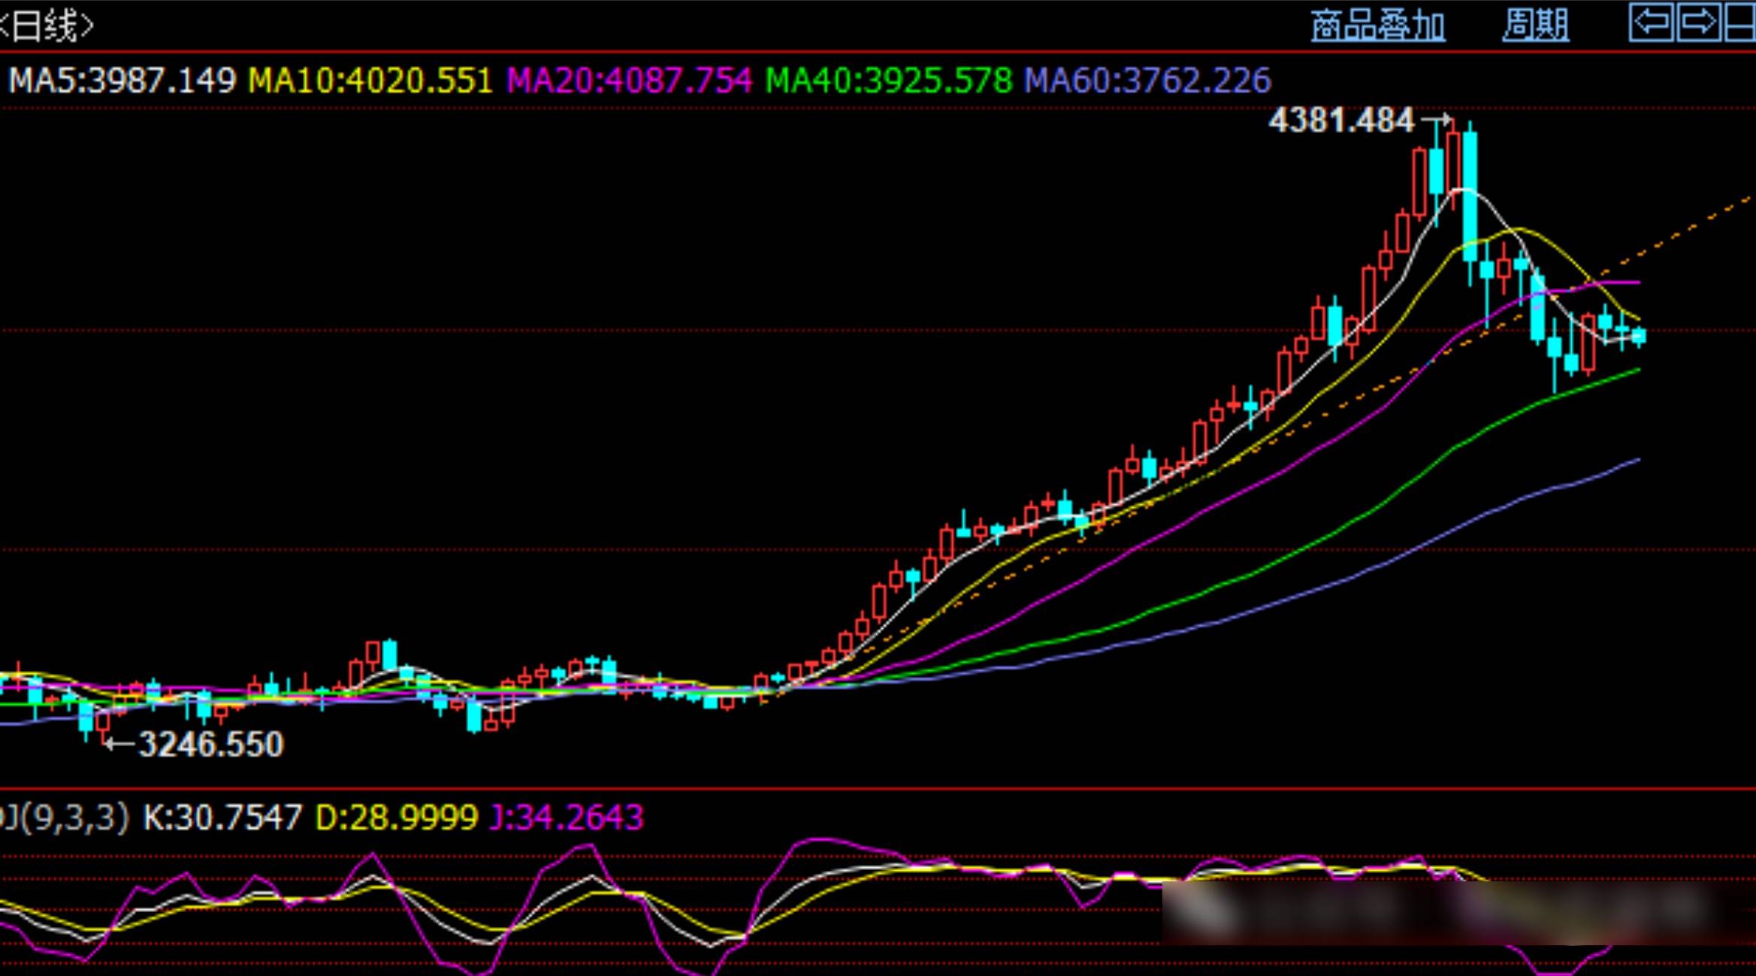The height and width of the screenshot is (976, 1756).
Task: Click the MA60:3762.226 indicator label
Action: [1147, 80]
